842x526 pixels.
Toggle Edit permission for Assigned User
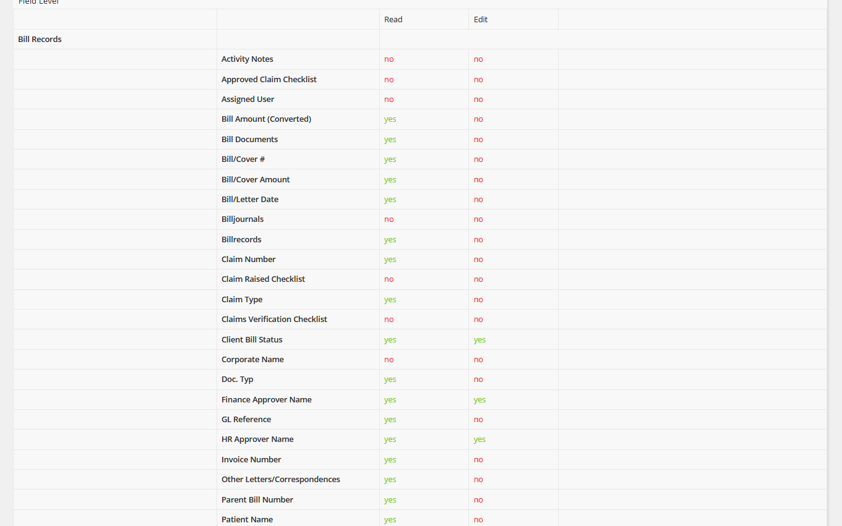478,100
